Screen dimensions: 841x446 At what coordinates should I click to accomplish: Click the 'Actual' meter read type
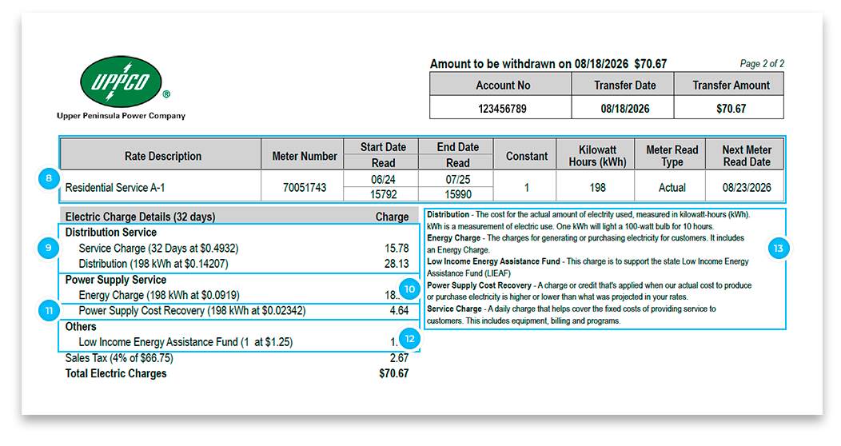coord(672,188)
